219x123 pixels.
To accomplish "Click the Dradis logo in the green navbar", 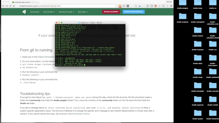I will click(24, 12).
